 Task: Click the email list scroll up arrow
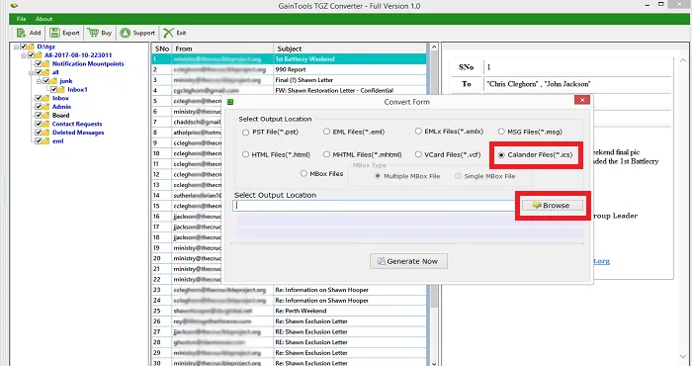[433, 47]
